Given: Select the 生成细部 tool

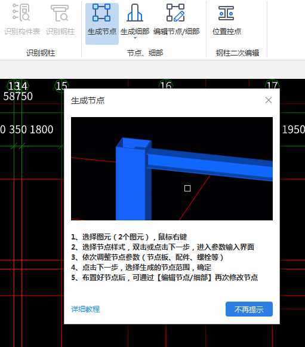Looking at the screenshot, I should click(x=135, y=20).
